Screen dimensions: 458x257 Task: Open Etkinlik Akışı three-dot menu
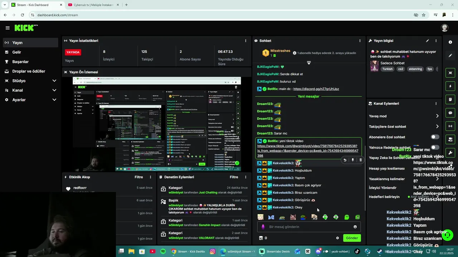coord(150,177)
